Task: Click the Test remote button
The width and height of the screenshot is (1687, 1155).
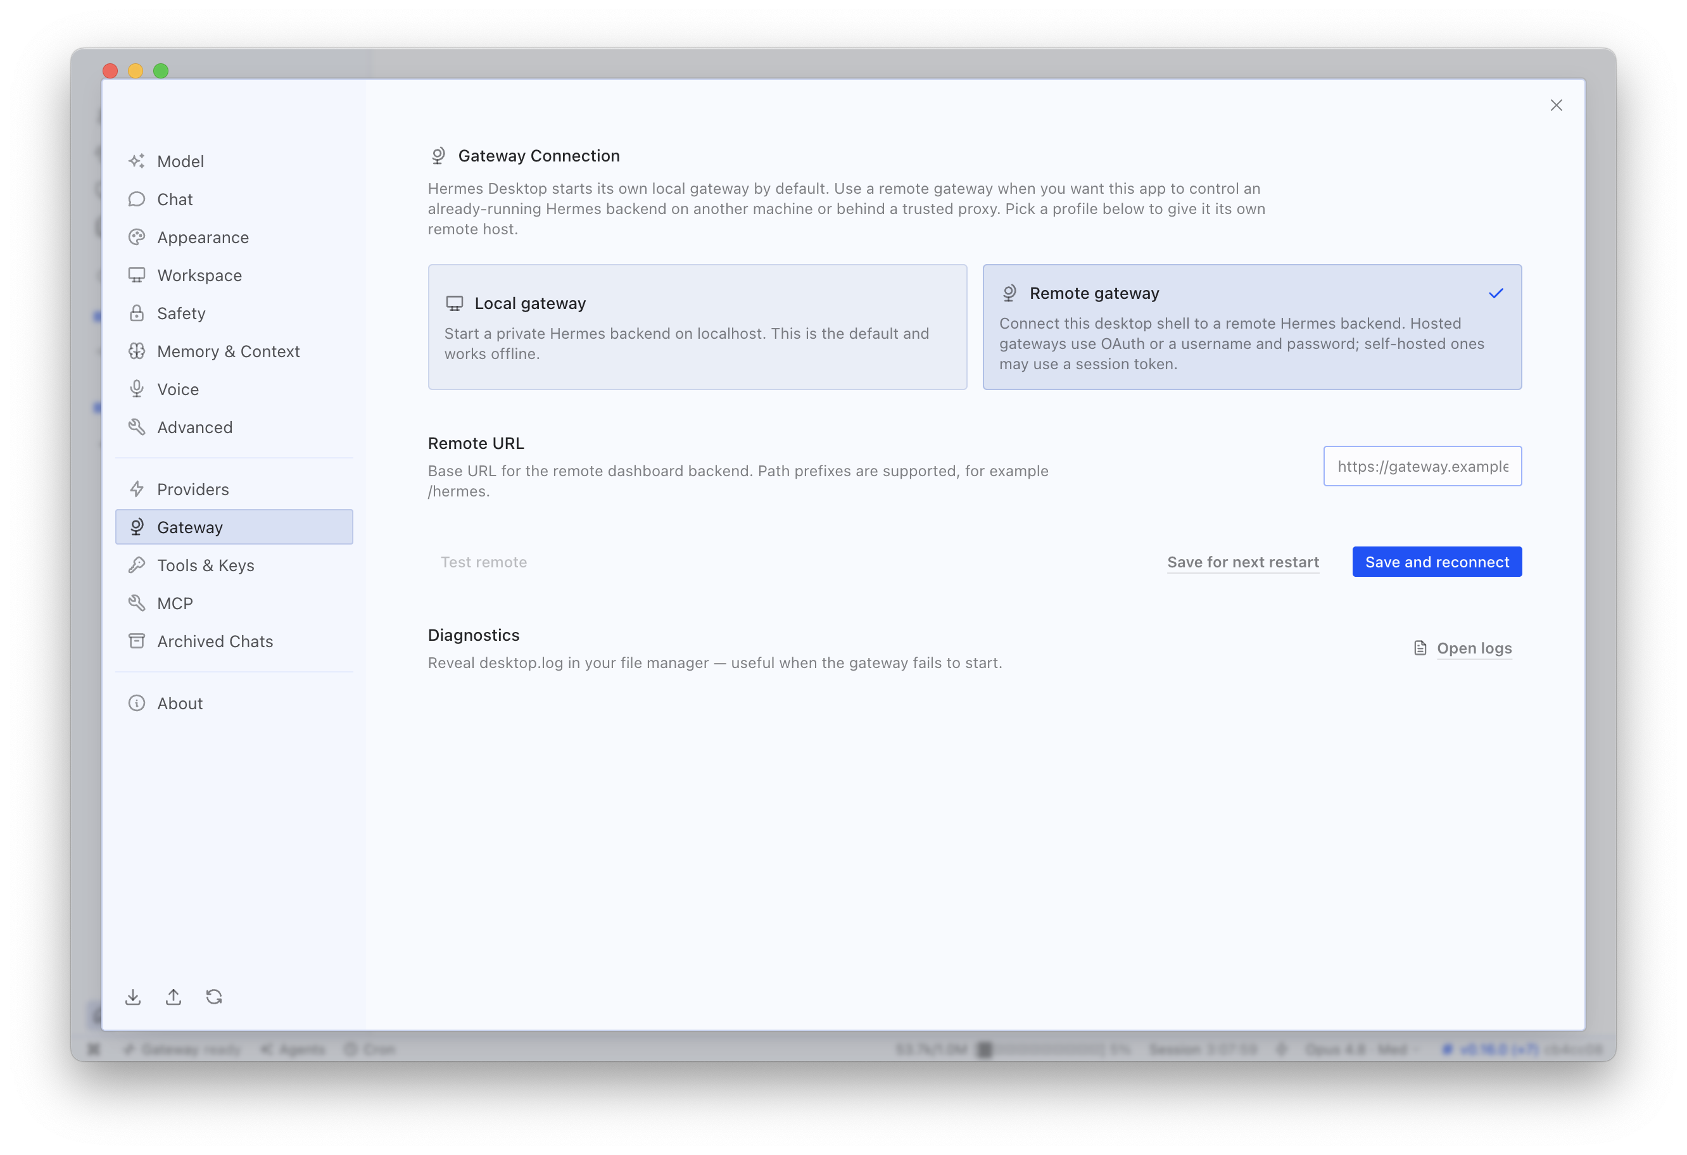Action: (x=483, y=562)
